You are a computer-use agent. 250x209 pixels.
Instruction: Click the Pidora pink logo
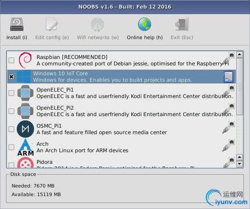pyautogui.click(x=25, y=163)
